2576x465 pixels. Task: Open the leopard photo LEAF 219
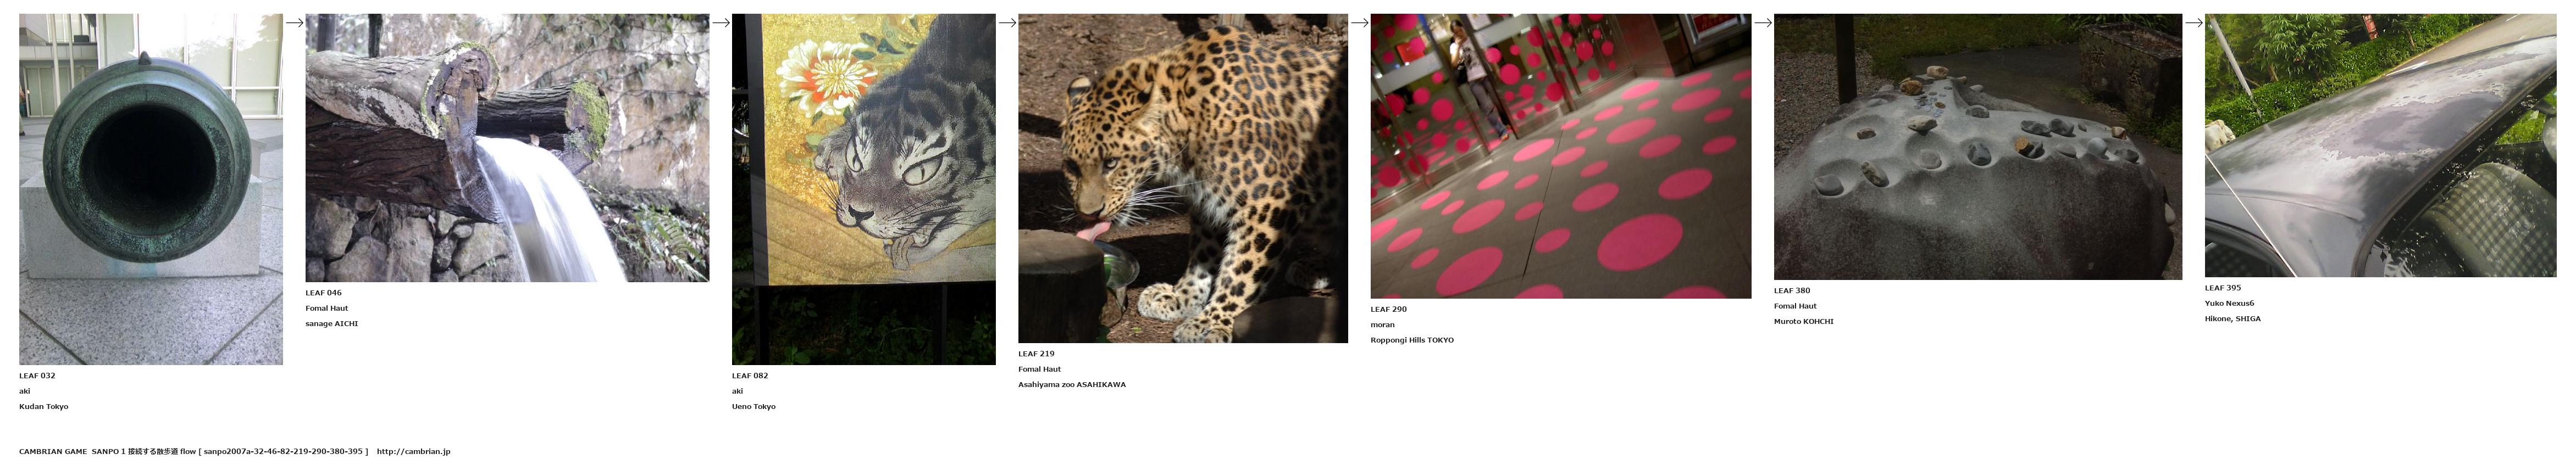point(1183,178)
